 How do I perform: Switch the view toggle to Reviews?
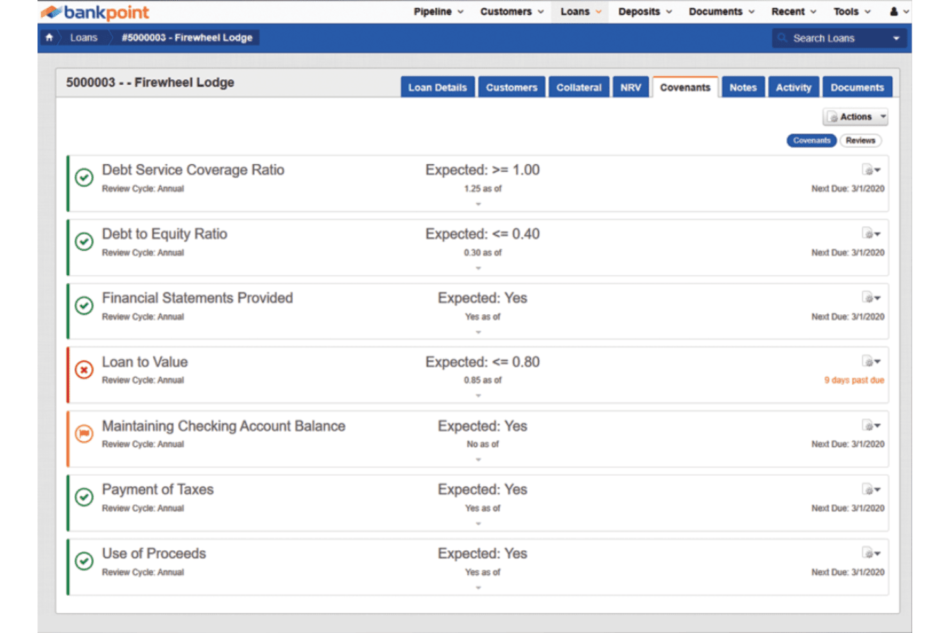click(x=860, y=140)
